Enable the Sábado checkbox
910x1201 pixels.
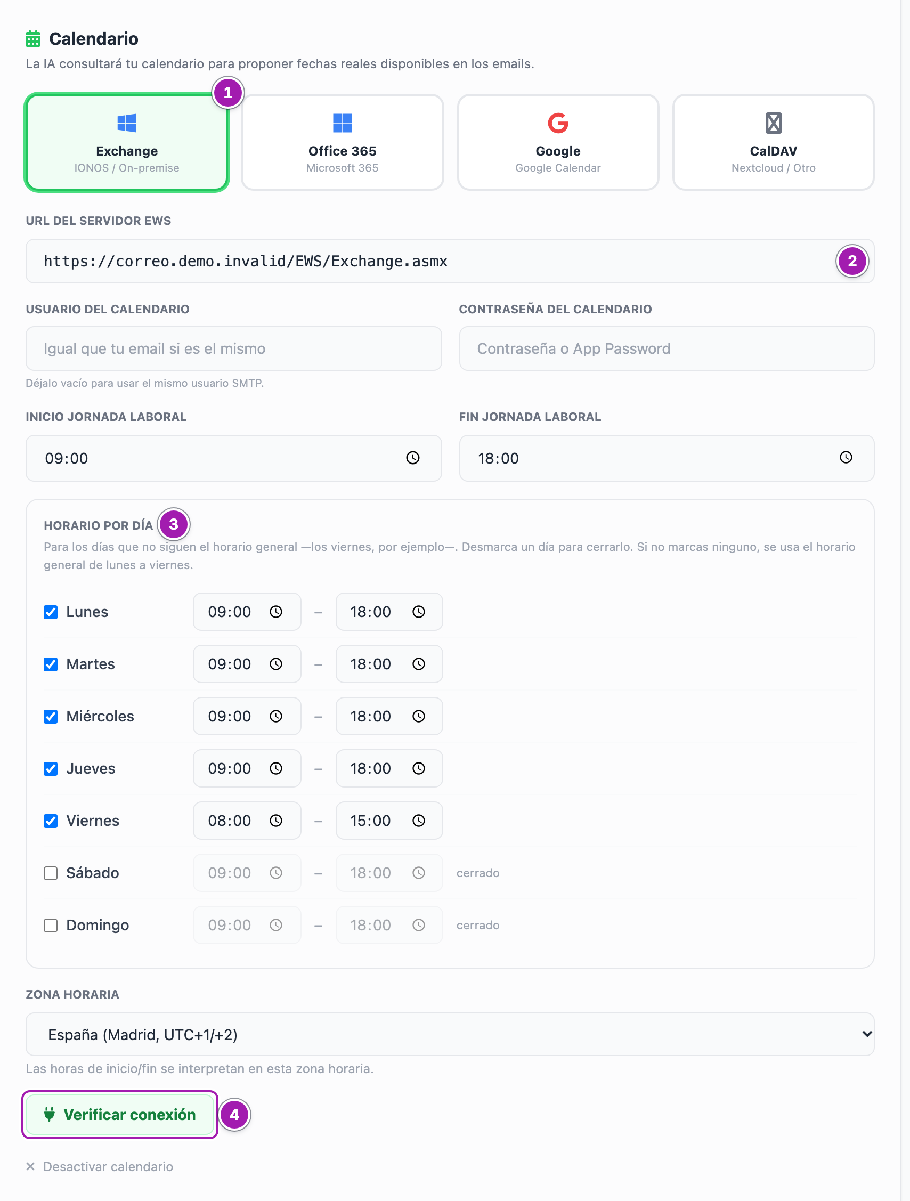click(x=51, y=873)
